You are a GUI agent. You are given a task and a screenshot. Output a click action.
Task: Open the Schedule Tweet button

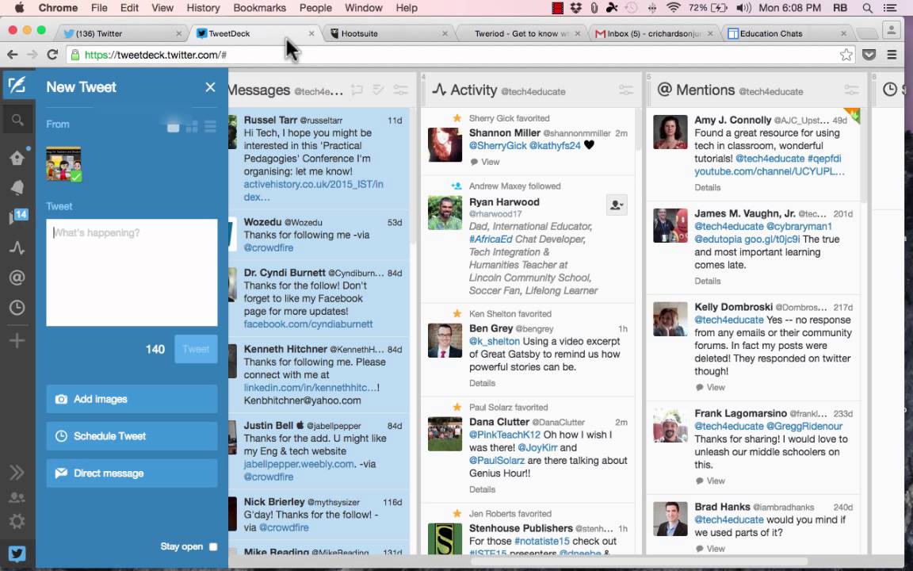pyautogui.click(x=132, y=436)
